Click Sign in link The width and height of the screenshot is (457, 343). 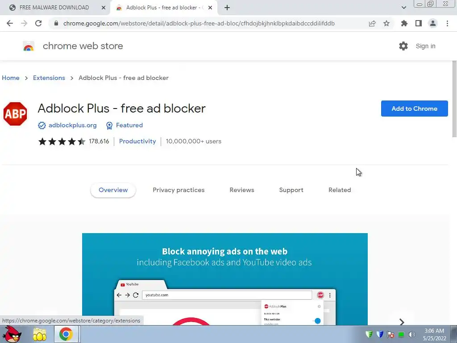click(425, 46)
